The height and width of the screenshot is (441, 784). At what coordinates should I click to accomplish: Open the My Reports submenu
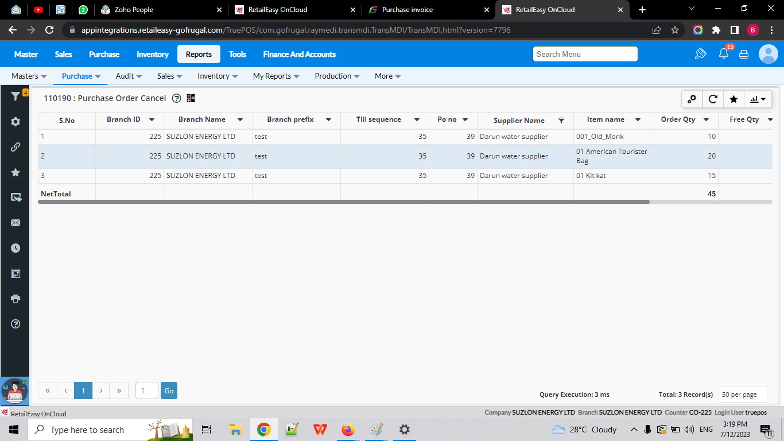(276, 76)
